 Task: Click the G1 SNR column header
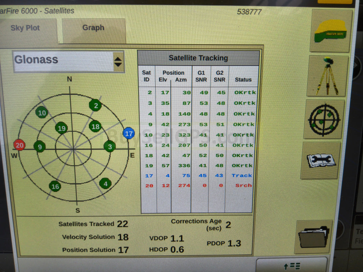coord(201,76)
